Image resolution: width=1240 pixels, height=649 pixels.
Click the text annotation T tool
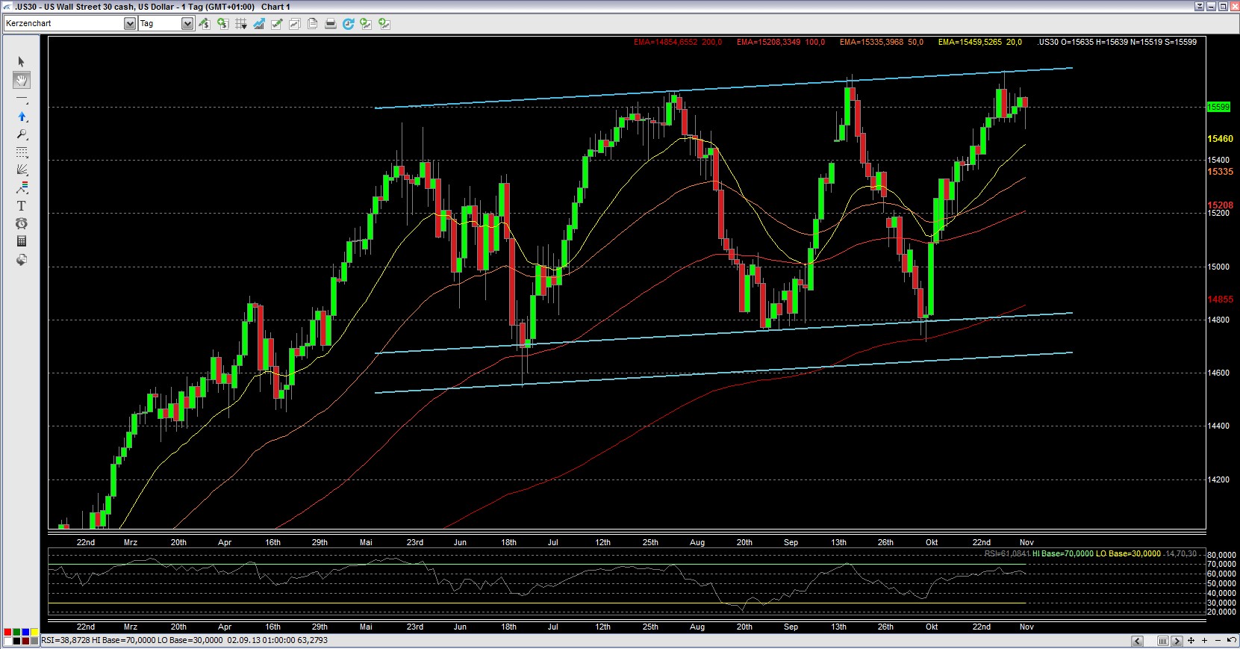point(21,205)
